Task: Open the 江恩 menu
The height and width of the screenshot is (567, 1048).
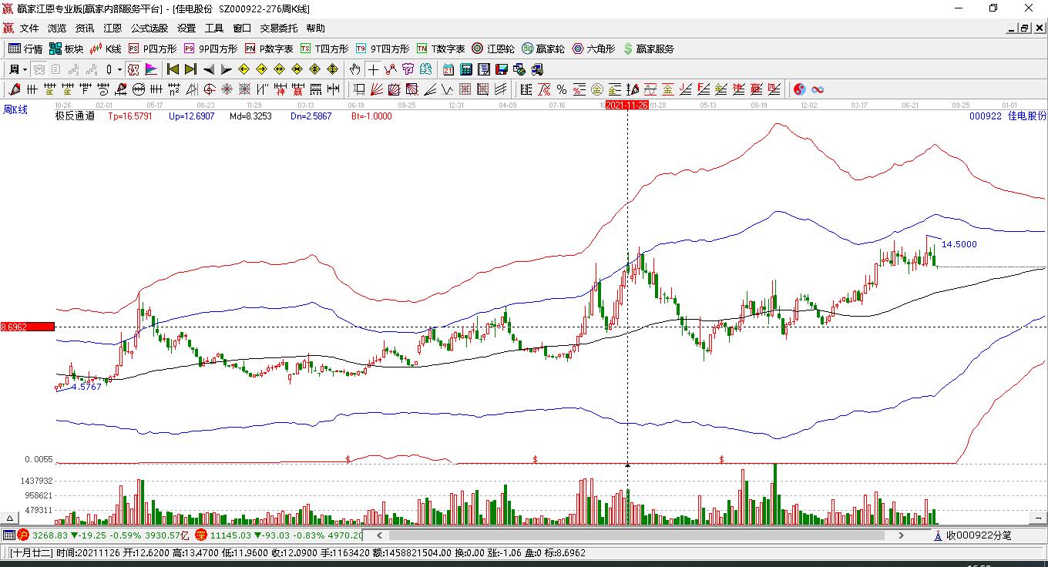Action: (113, 29)
